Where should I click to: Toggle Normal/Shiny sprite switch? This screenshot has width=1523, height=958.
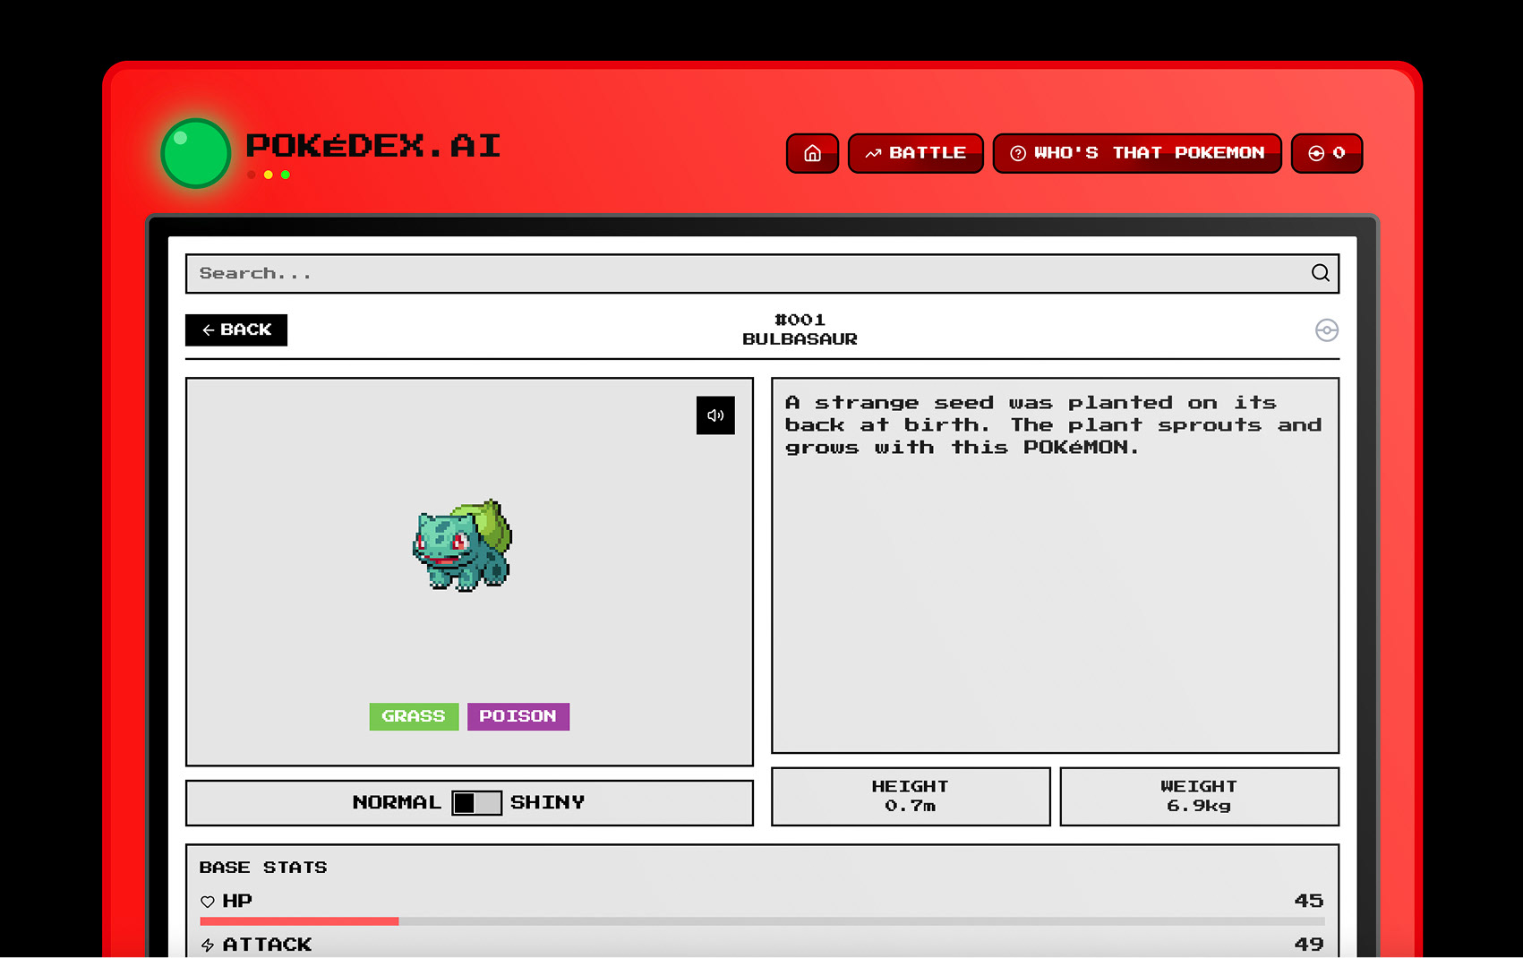476,802
